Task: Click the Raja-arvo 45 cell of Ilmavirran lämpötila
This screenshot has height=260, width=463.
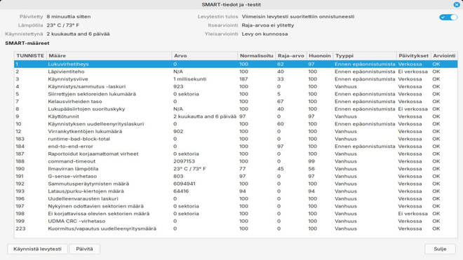Action: click(281, 169)
